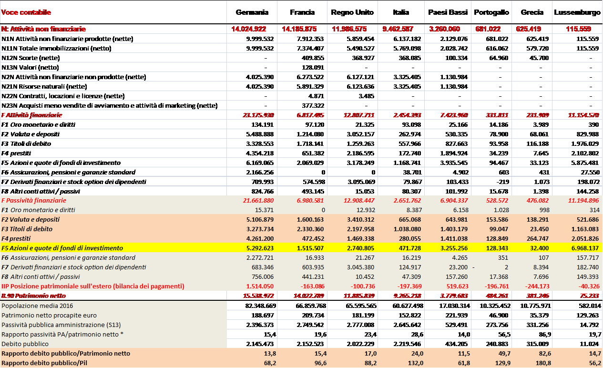603x368 pixels.
Task: Select the "8.90 Patrimonio netto" row label
Action: (x=33, y=296)
